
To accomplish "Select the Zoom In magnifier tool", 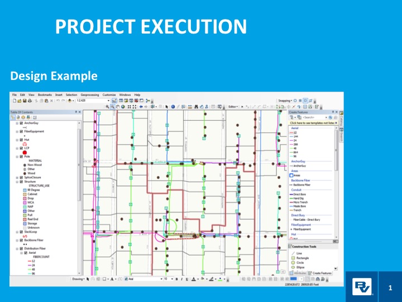I will click(107, 106).
